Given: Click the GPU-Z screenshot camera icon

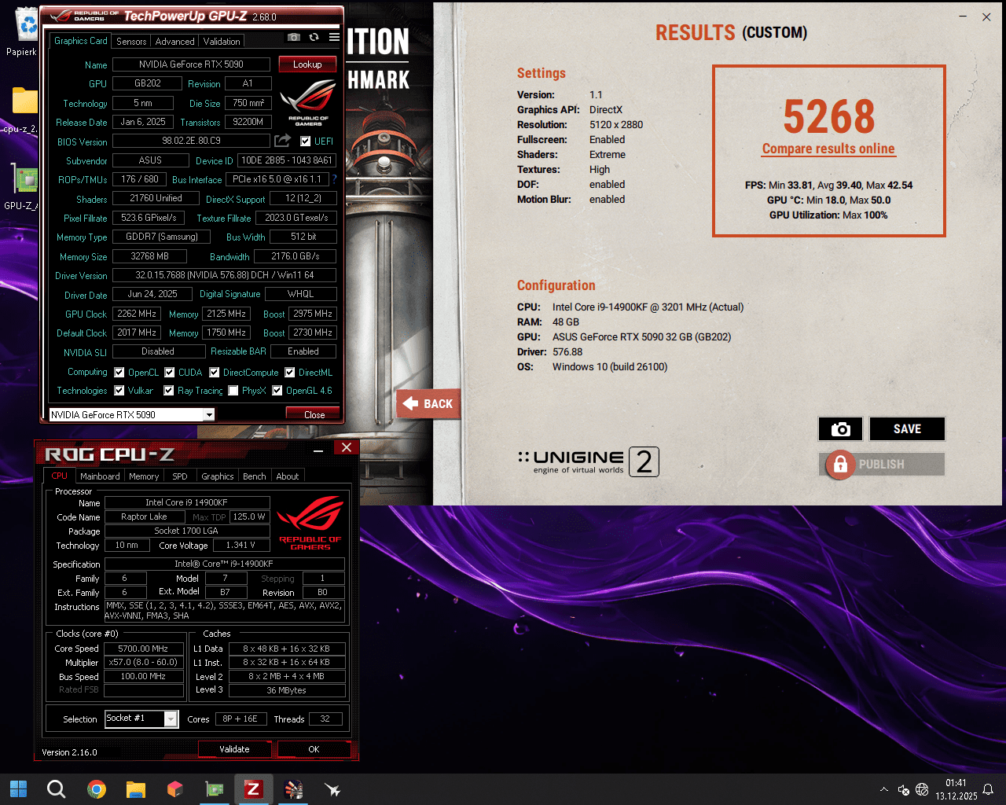Looking at the screenshot, I should (x=293, y=37).
